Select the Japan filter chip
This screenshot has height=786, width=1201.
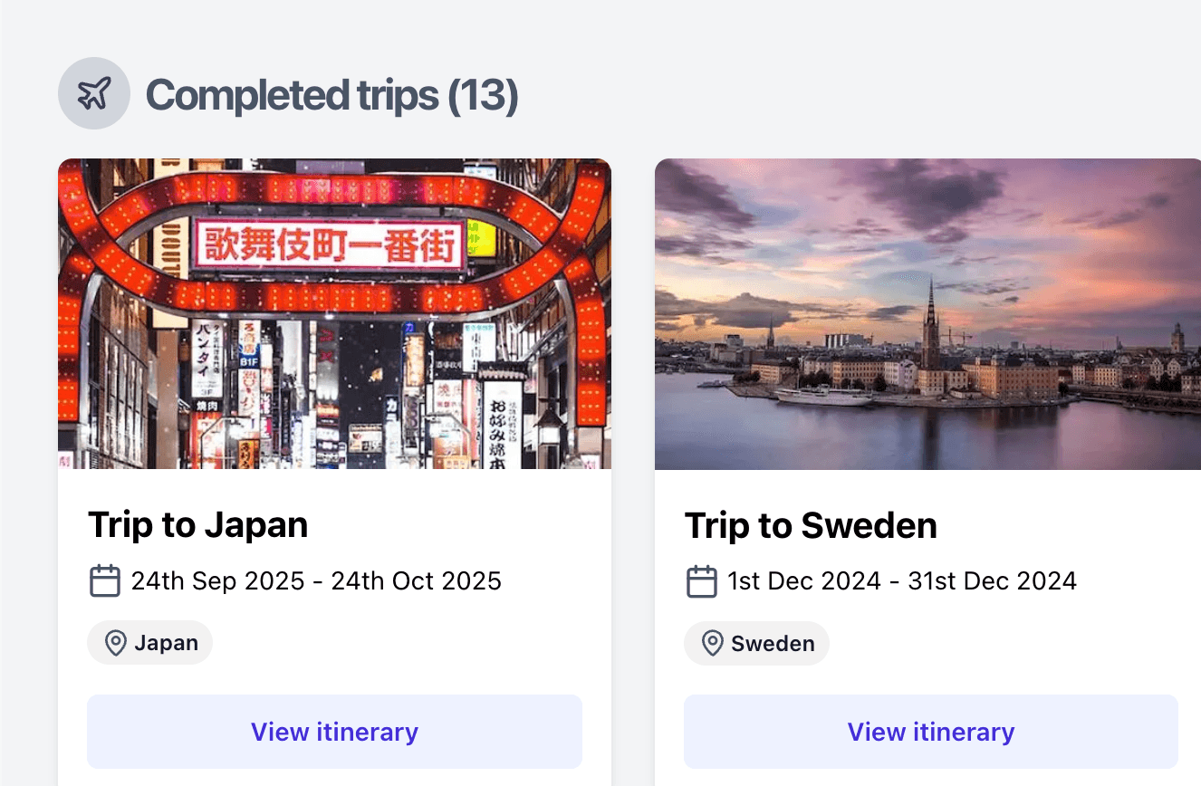(149, 643)
